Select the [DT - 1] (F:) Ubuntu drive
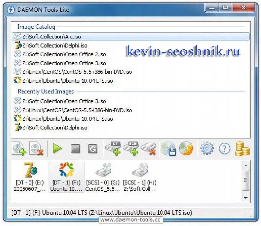 click(x=67, y=177)
